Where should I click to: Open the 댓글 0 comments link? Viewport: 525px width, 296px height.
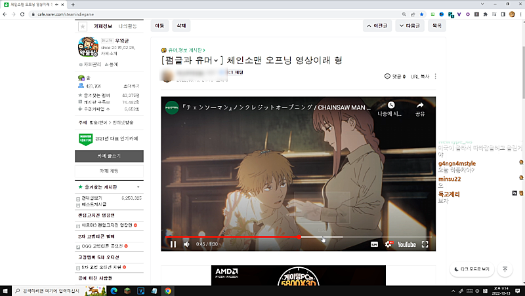click(399, 77)
